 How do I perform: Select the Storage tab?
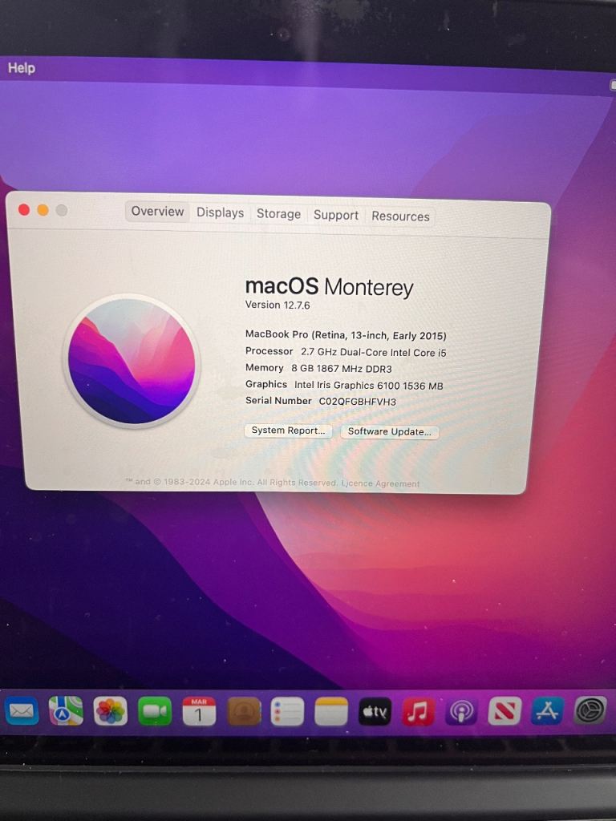tap(278, 214)
